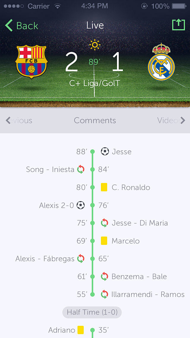Viewport: 190px width, 338px height.
Task: Select the Comments tab
Action: 95,120
